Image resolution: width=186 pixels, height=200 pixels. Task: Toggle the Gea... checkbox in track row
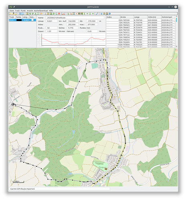[x=32, y=20]
